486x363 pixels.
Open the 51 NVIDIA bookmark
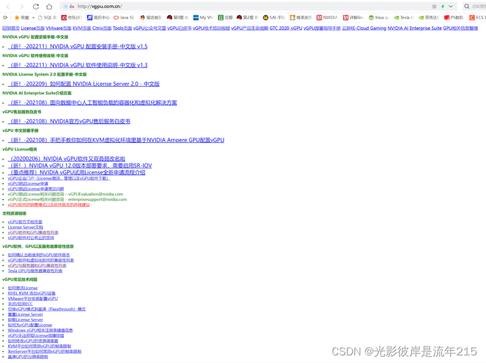click(328, 18)
